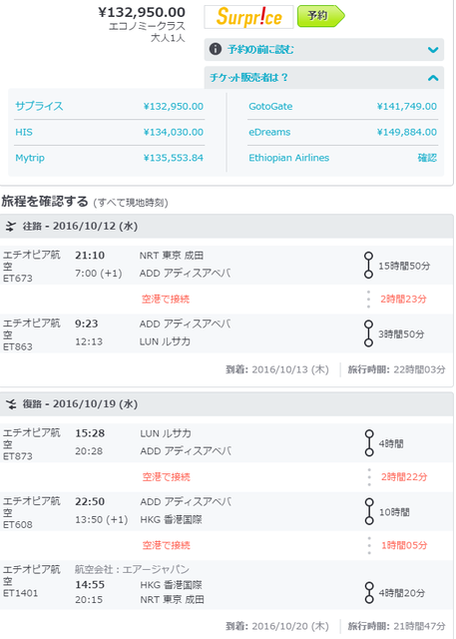Open the Ethiopian Airlines seller link
456x639 pixels.
tap(288, 158)
